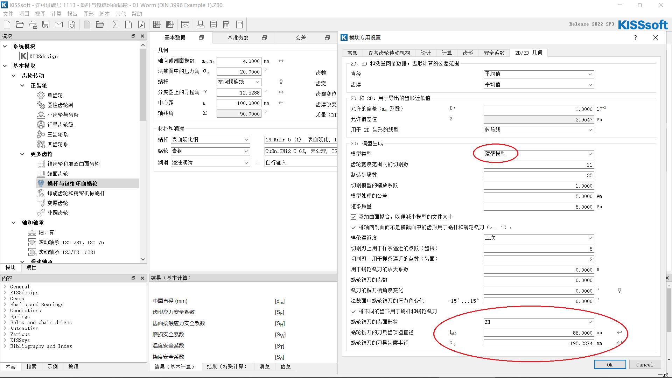The width and height of the screenshot is (672, 378).
Task: Confirm settings with OK button
Action: tap(610, 365)
